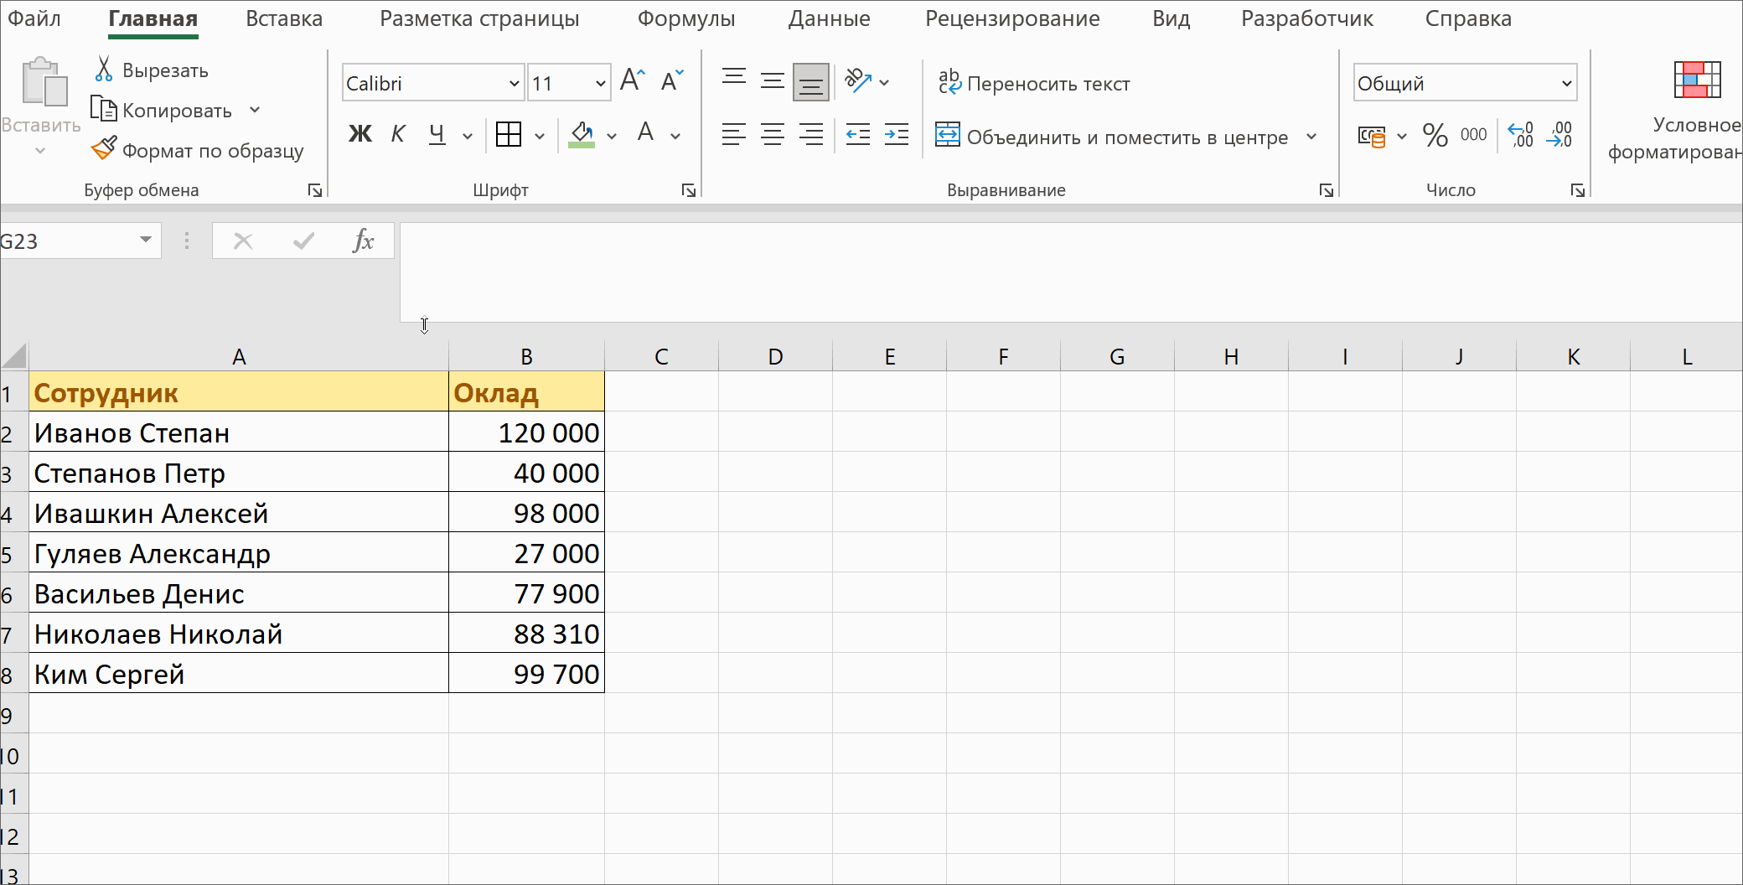Click the Cut (Вырезать) scissors icon

[x=104, y=70]
